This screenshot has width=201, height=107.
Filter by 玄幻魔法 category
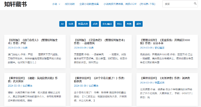pos(107,24)
